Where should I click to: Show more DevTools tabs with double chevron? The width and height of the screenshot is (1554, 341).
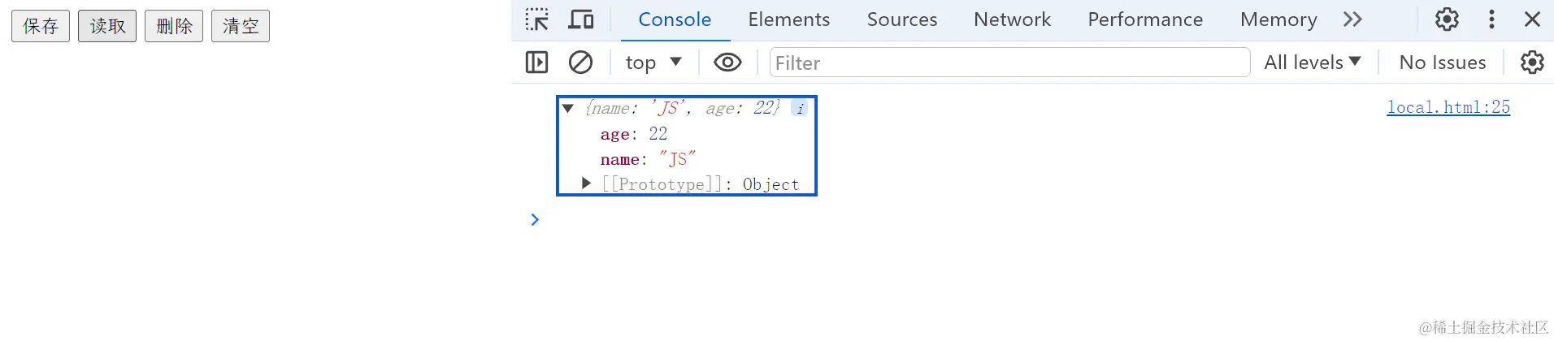point(1352,19)
